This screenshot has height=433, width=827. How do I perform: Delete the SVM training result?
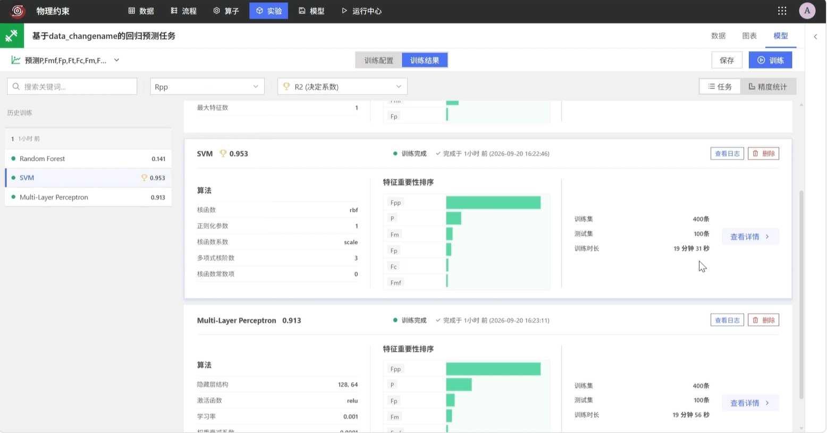coord(763,153)
